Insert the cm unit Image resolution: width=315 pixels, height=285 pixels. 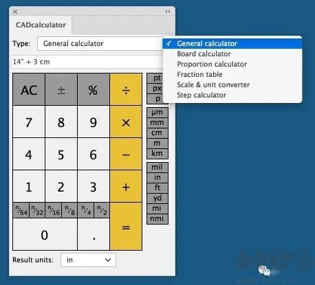157,133
